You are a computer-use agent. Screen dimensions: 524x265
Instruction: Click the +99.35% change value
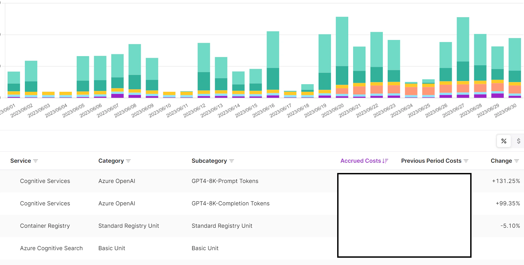pos(508,203)
